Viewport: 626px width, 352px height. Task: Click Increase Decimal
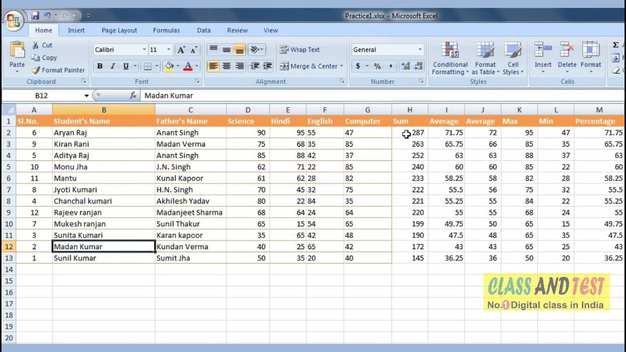click(405, 66)
